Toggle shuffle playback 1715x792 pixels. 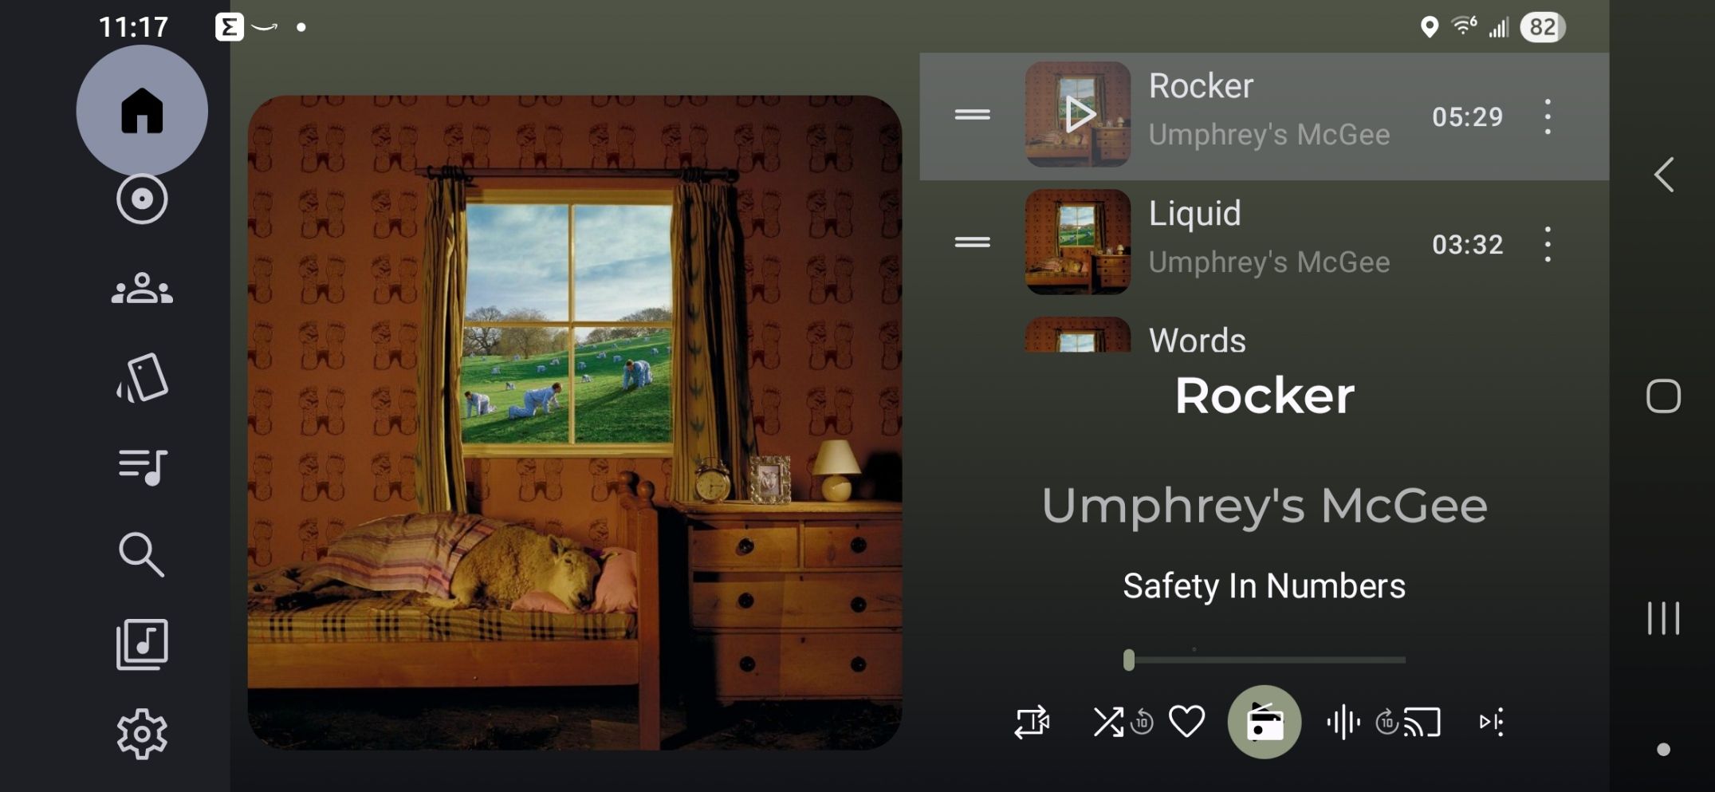pyautogui.click(x=1108, y=723)
